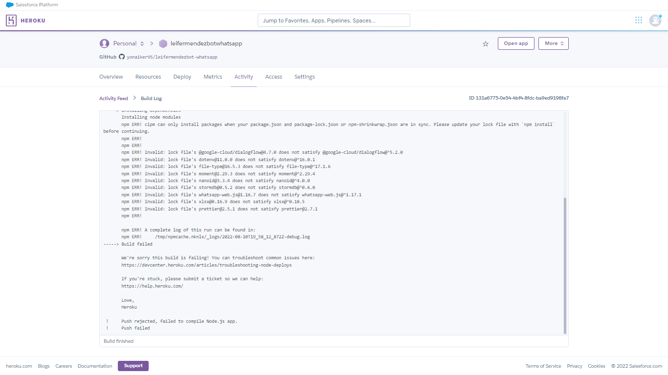Click the file-type@16.5.3 error line

(226, 167)
